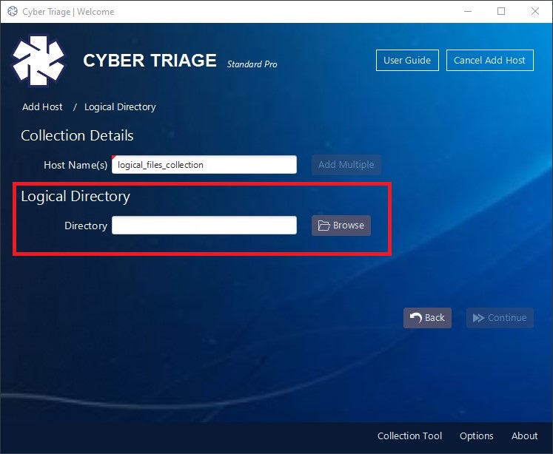Screen dimensions: 553x454
Task: Browse for a logical directory
Action: 341,226
